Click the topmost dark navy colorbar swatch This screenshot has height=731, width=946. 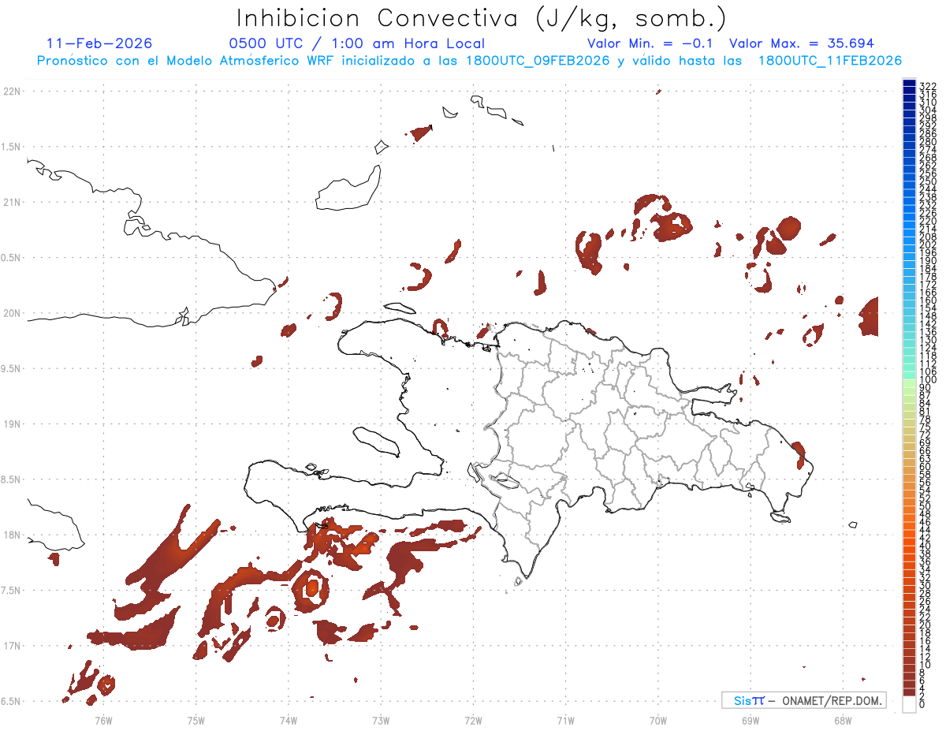tap(909, 84)
